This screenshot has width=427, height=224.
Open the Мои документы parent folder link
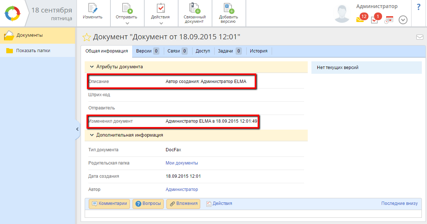[x=181, y=163]
